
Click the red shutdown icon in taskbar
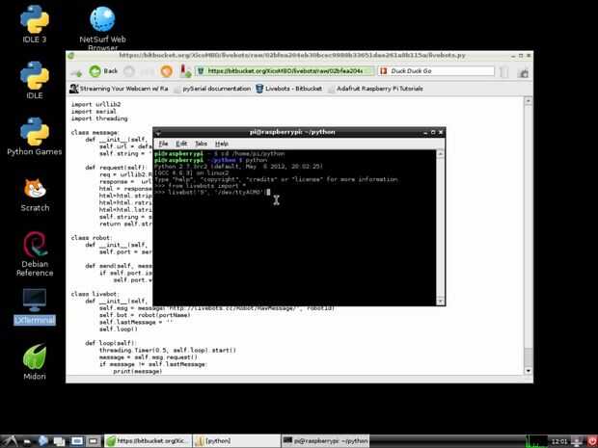tap(591, 441)
